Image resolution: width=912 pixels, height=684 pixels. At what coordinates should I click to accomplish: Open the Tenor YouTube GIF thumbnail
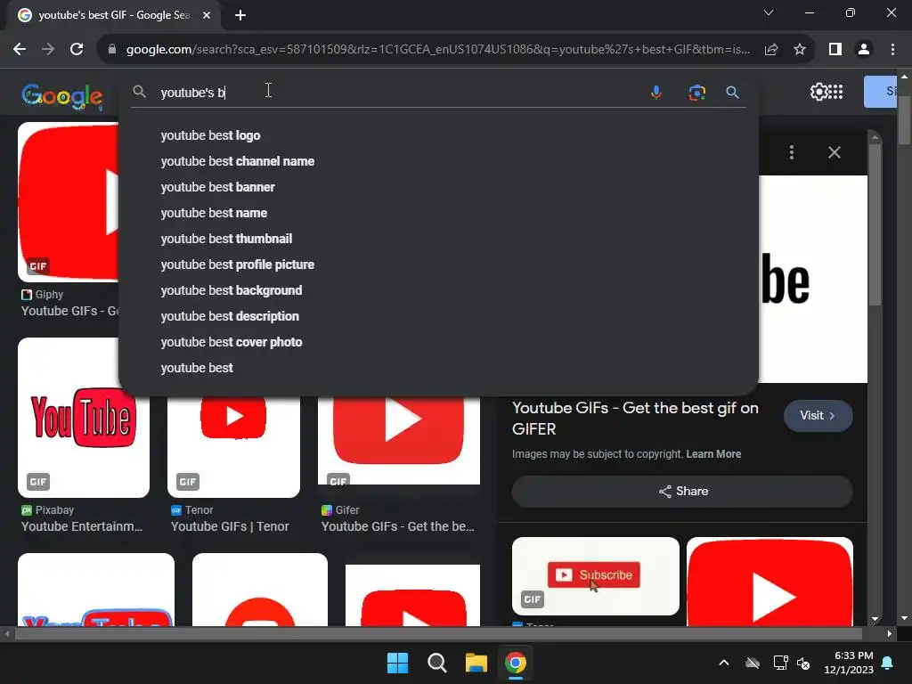click(x=234, y=447)
